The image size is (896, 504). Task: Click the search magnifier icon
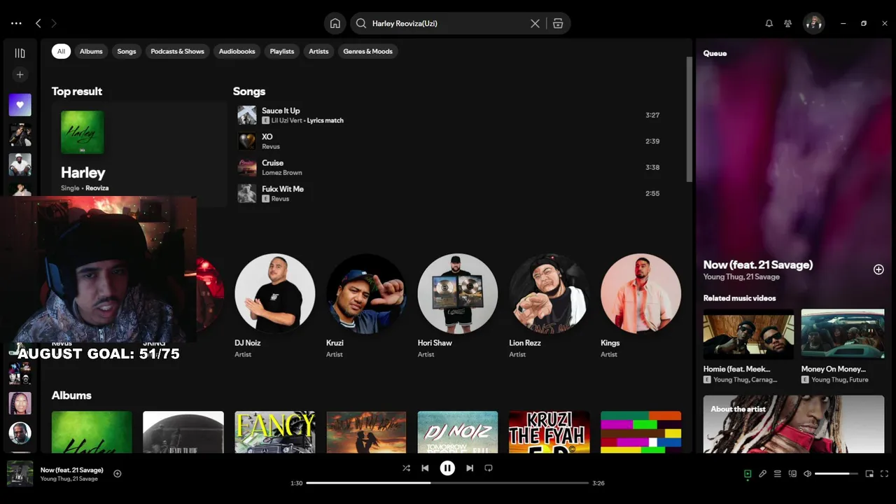point(361,23)
